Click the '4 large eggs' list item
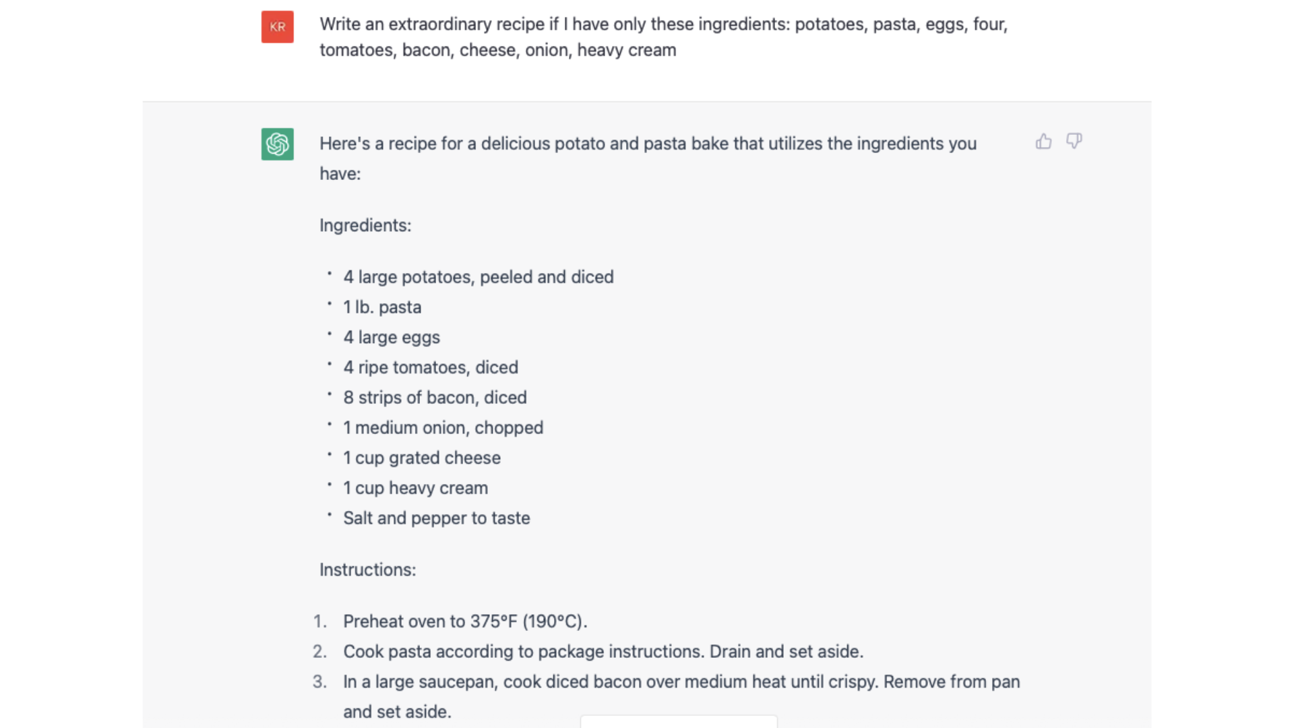Viewport: 1294px width, 728px height. click(391, 337)
